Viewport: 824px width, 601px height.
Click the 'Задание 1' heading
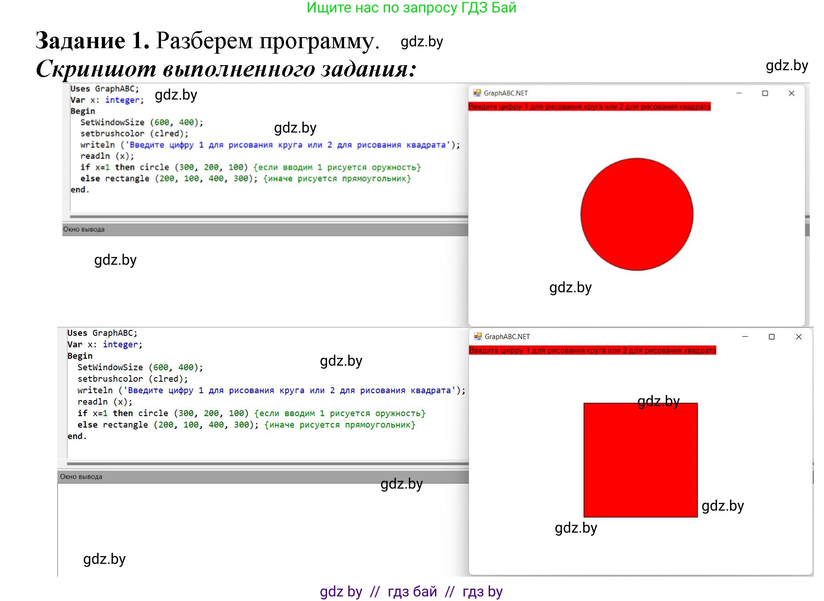click(x=92, y=41)
